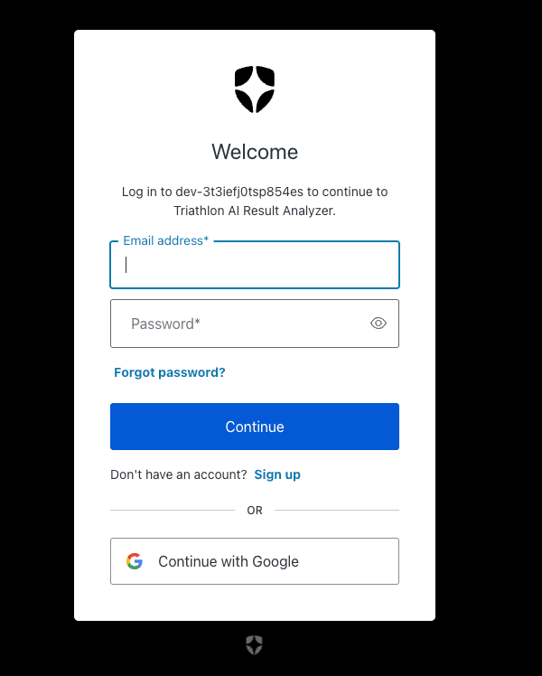Click the divider line right of OR

tap(337, 510)
